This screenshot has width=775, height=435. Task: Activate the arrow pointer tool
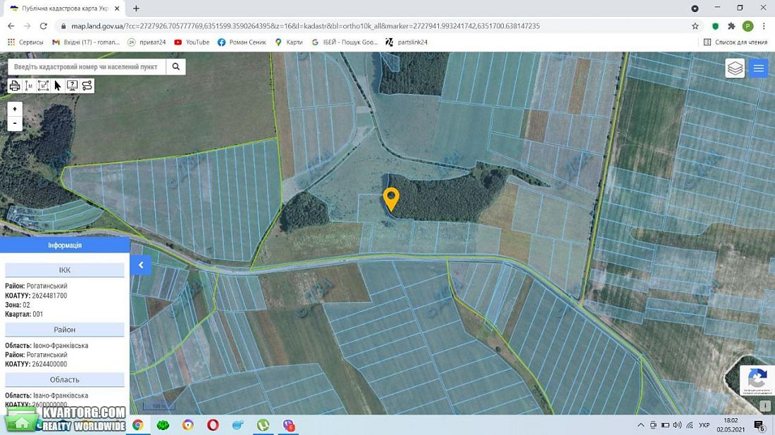click(x=57, y=86)
